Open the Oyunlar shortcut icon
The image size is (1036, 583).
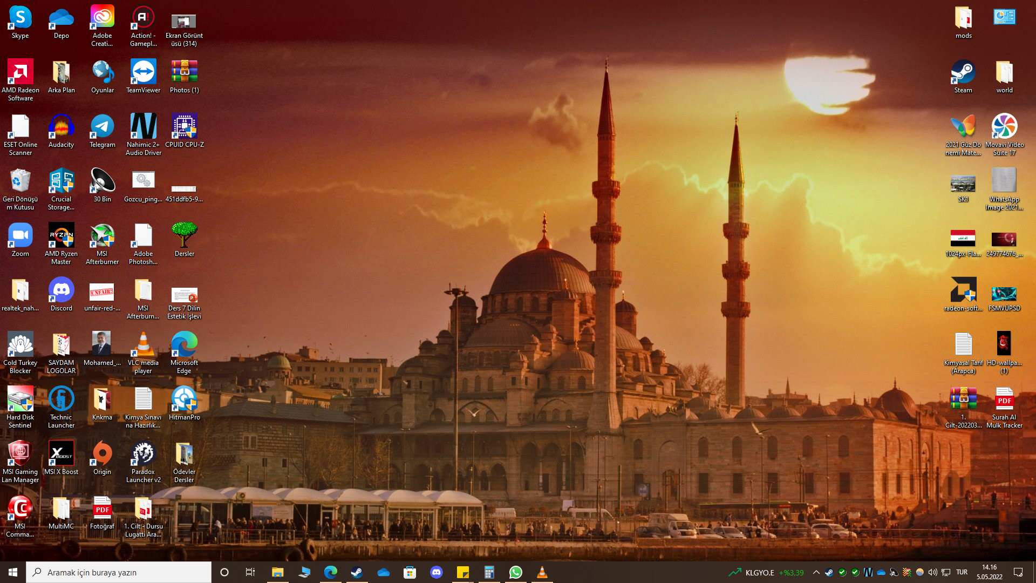point(102,77)
